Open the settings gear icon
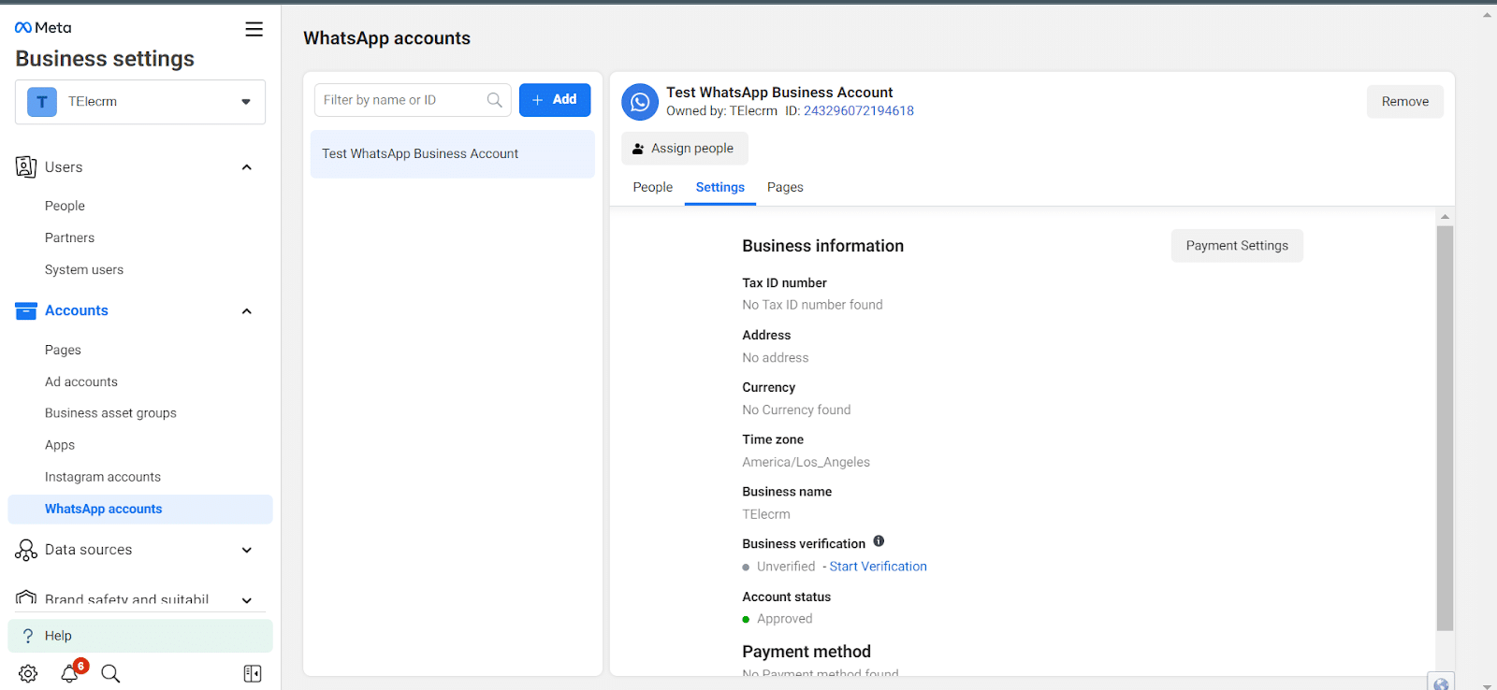This screenshot has height=690, width=1497. point(28,673)
